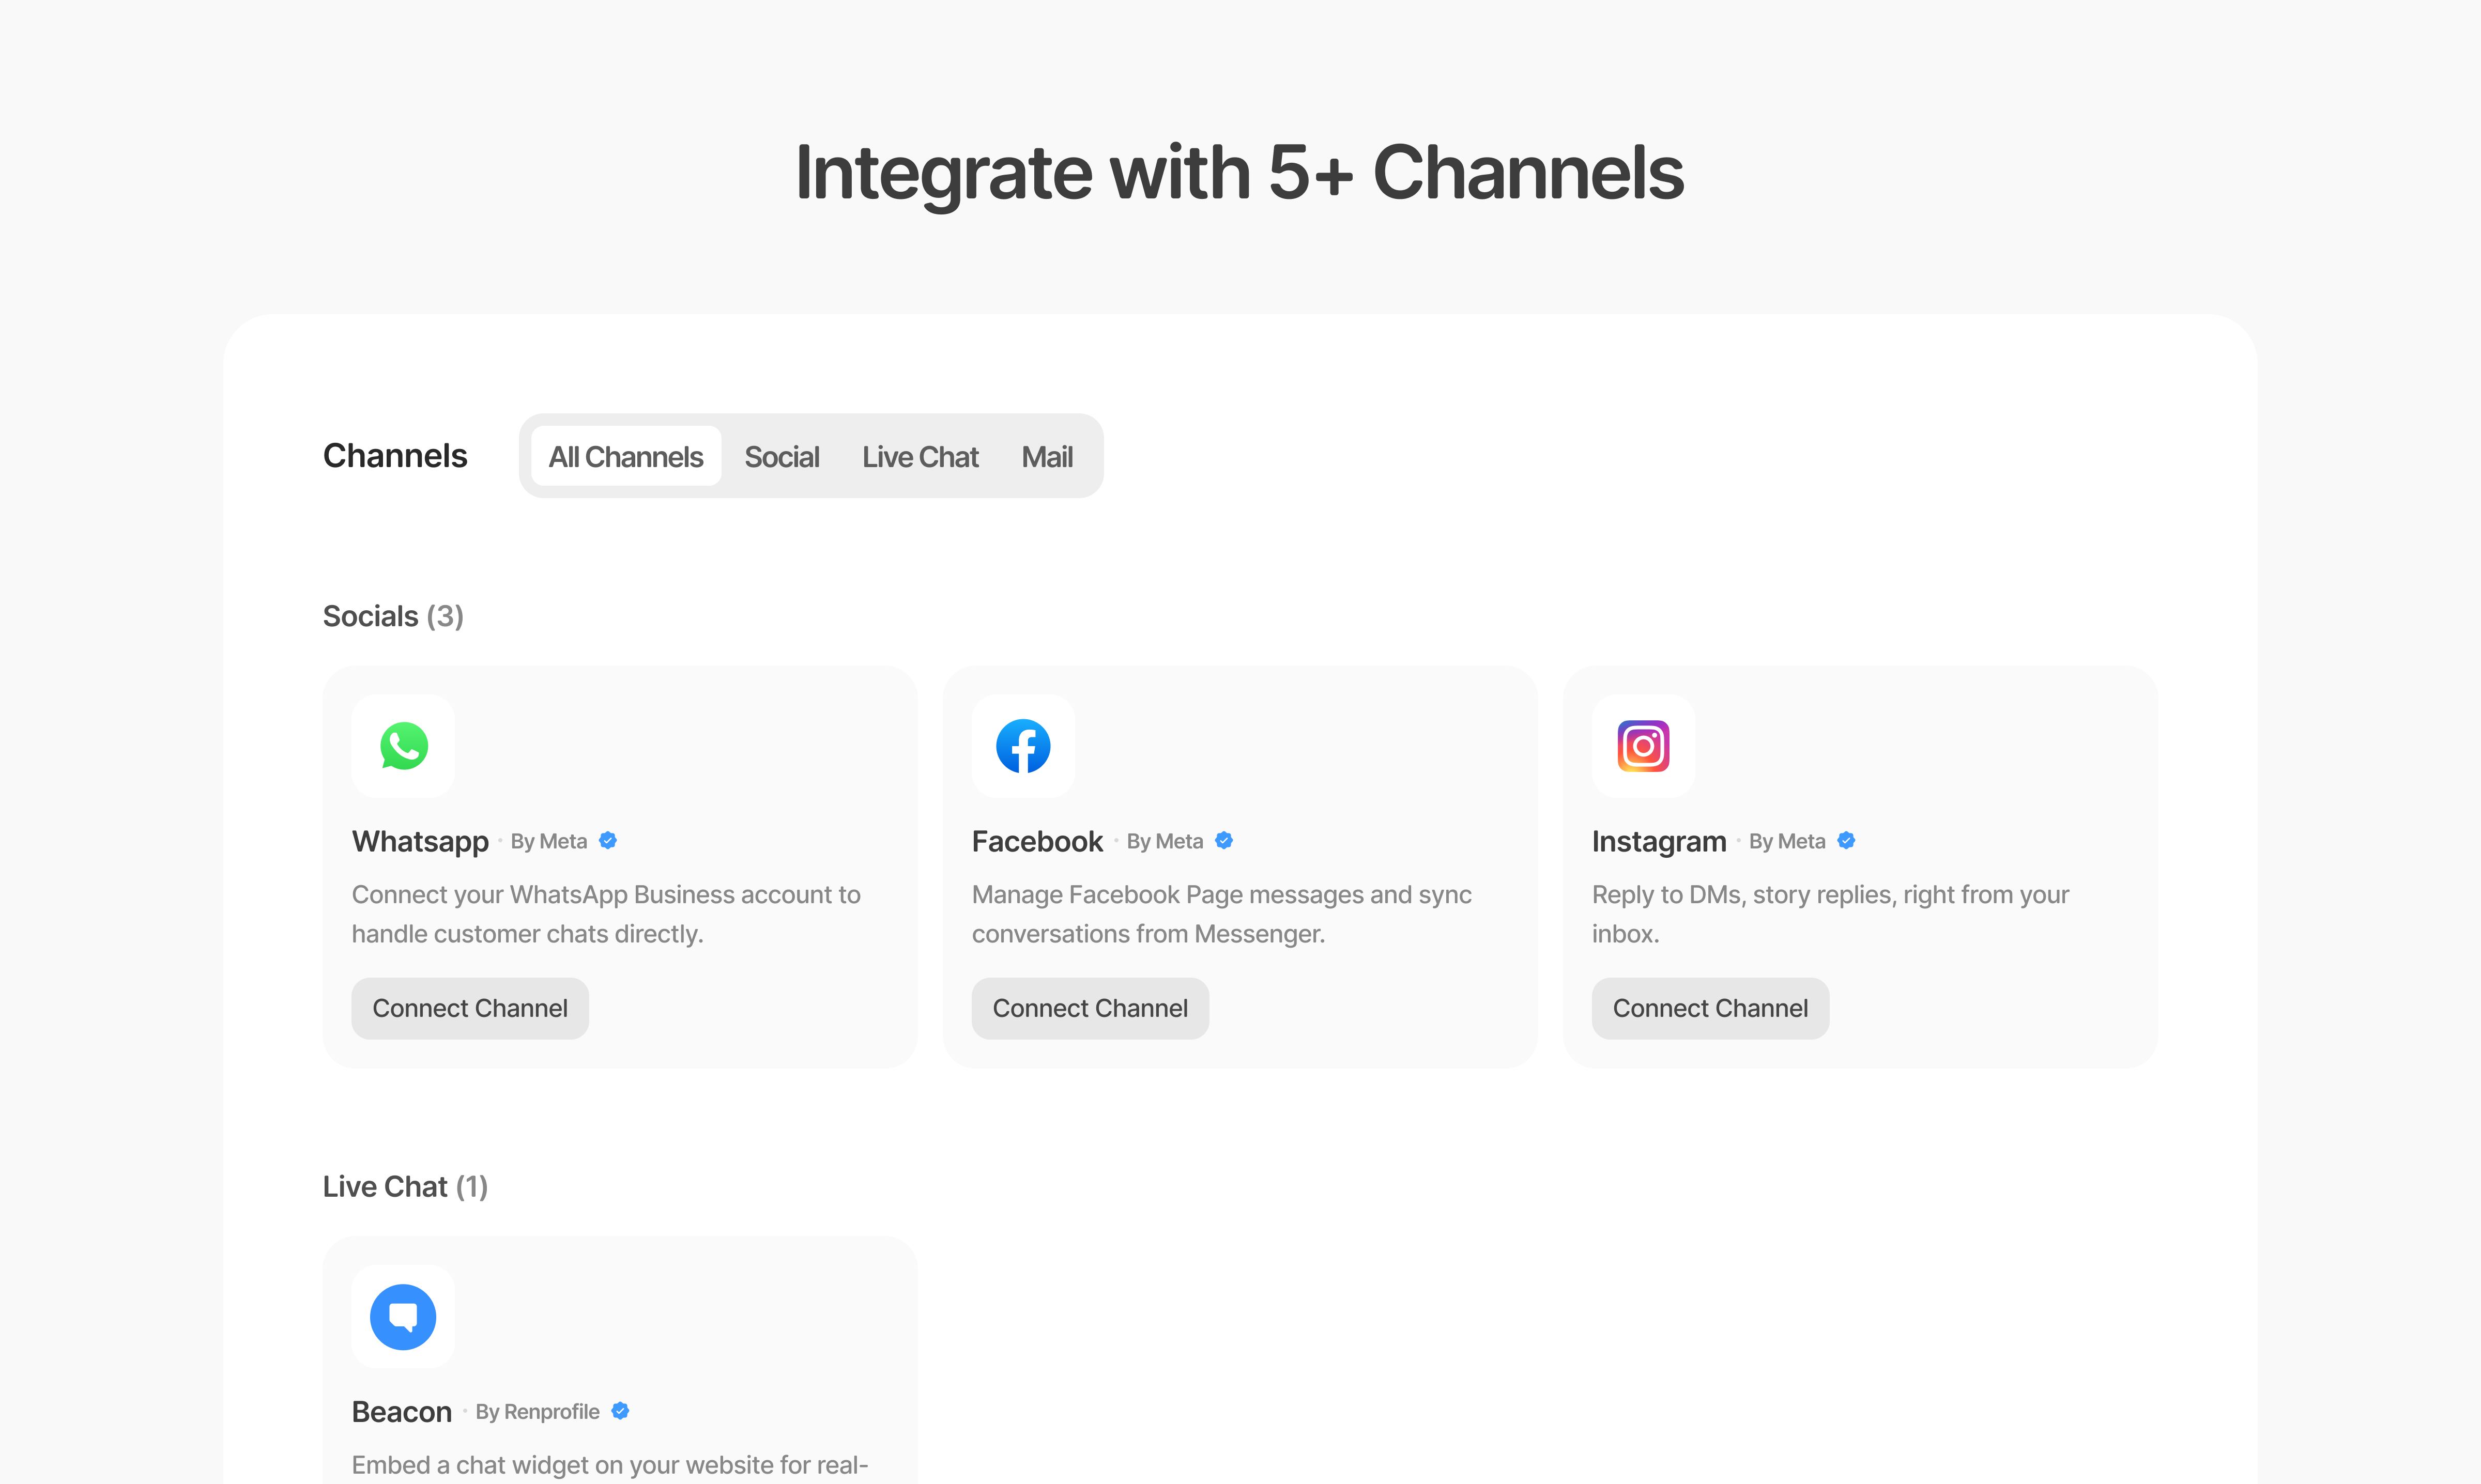Connect Channel for Facebook
Screen dimensions: 2481x1484
[1090, 1008]
